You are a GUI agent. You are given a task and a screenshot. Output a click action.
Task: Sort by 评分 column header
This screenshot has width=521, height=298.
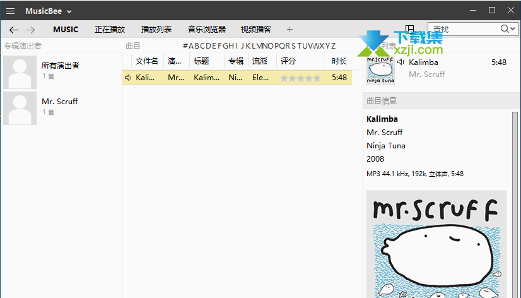tap(288, 61)
